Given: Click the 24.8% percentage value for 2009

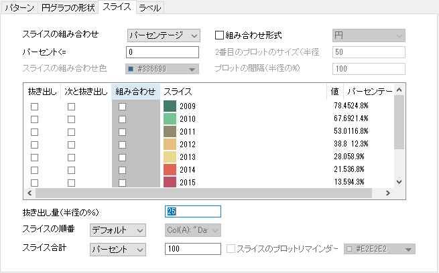Looking at the screenshot, I should tap(360, 106).
